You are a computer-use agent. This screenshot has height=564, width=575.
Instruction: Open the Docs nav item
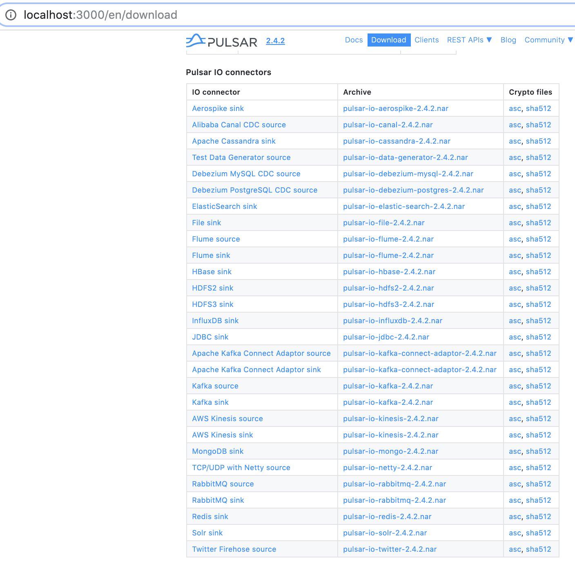[x=354, y=40]
